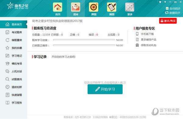Open 试题查找 search in sidebar
183x119 pixels.
[14, 79]
